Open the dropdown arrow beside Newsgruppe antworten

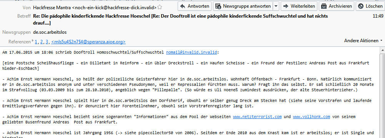coord(276,7)
